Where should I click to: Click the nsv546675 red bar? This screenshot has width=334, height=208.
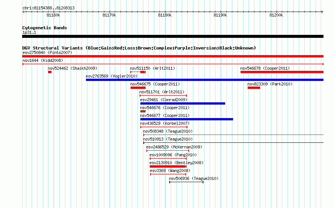138,88
